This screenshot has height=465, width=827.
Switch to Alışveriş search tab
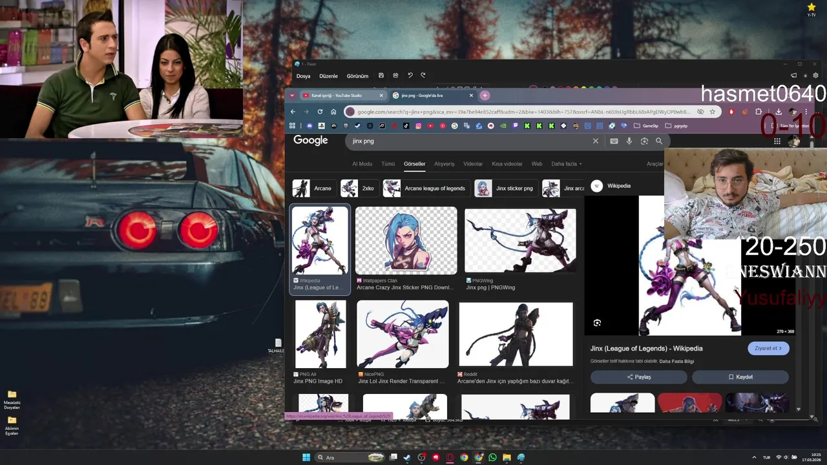[x=445, y=164]
